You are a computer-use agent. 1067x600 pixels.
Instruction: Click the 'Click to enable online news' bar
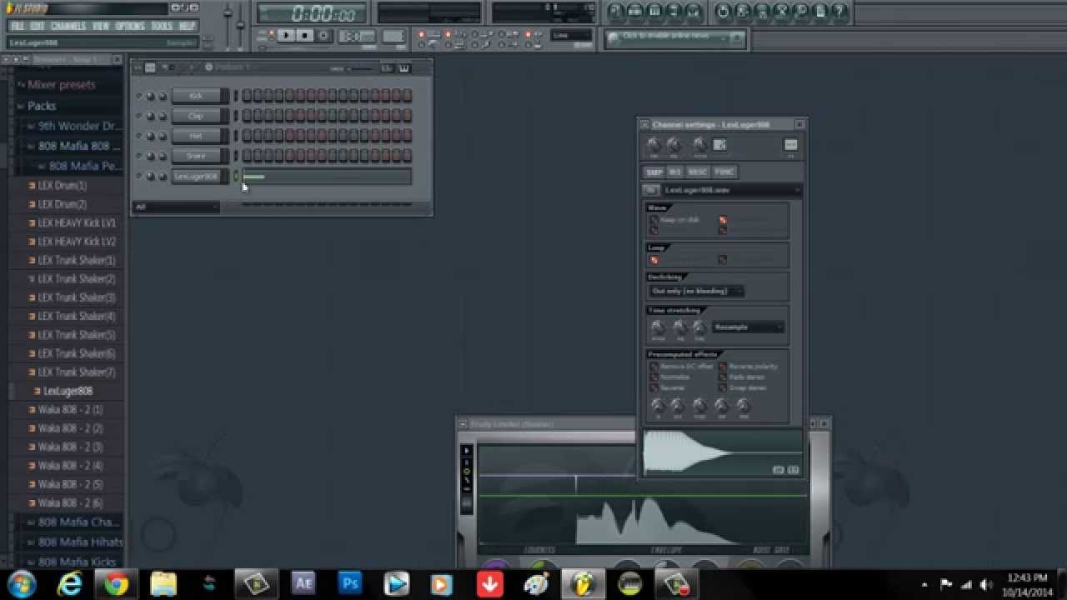point(674,37)
